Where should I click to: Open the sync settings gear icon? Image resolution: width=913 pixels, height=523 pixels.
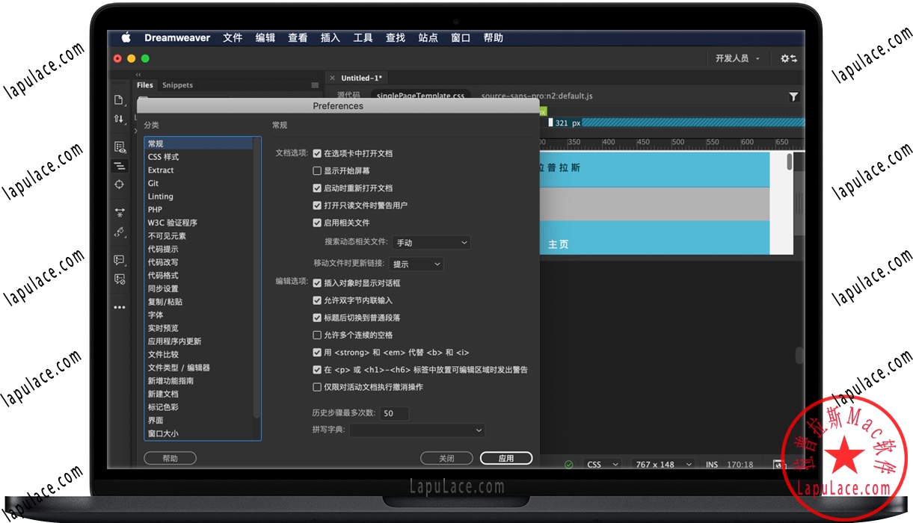click(x=788, y=58)
